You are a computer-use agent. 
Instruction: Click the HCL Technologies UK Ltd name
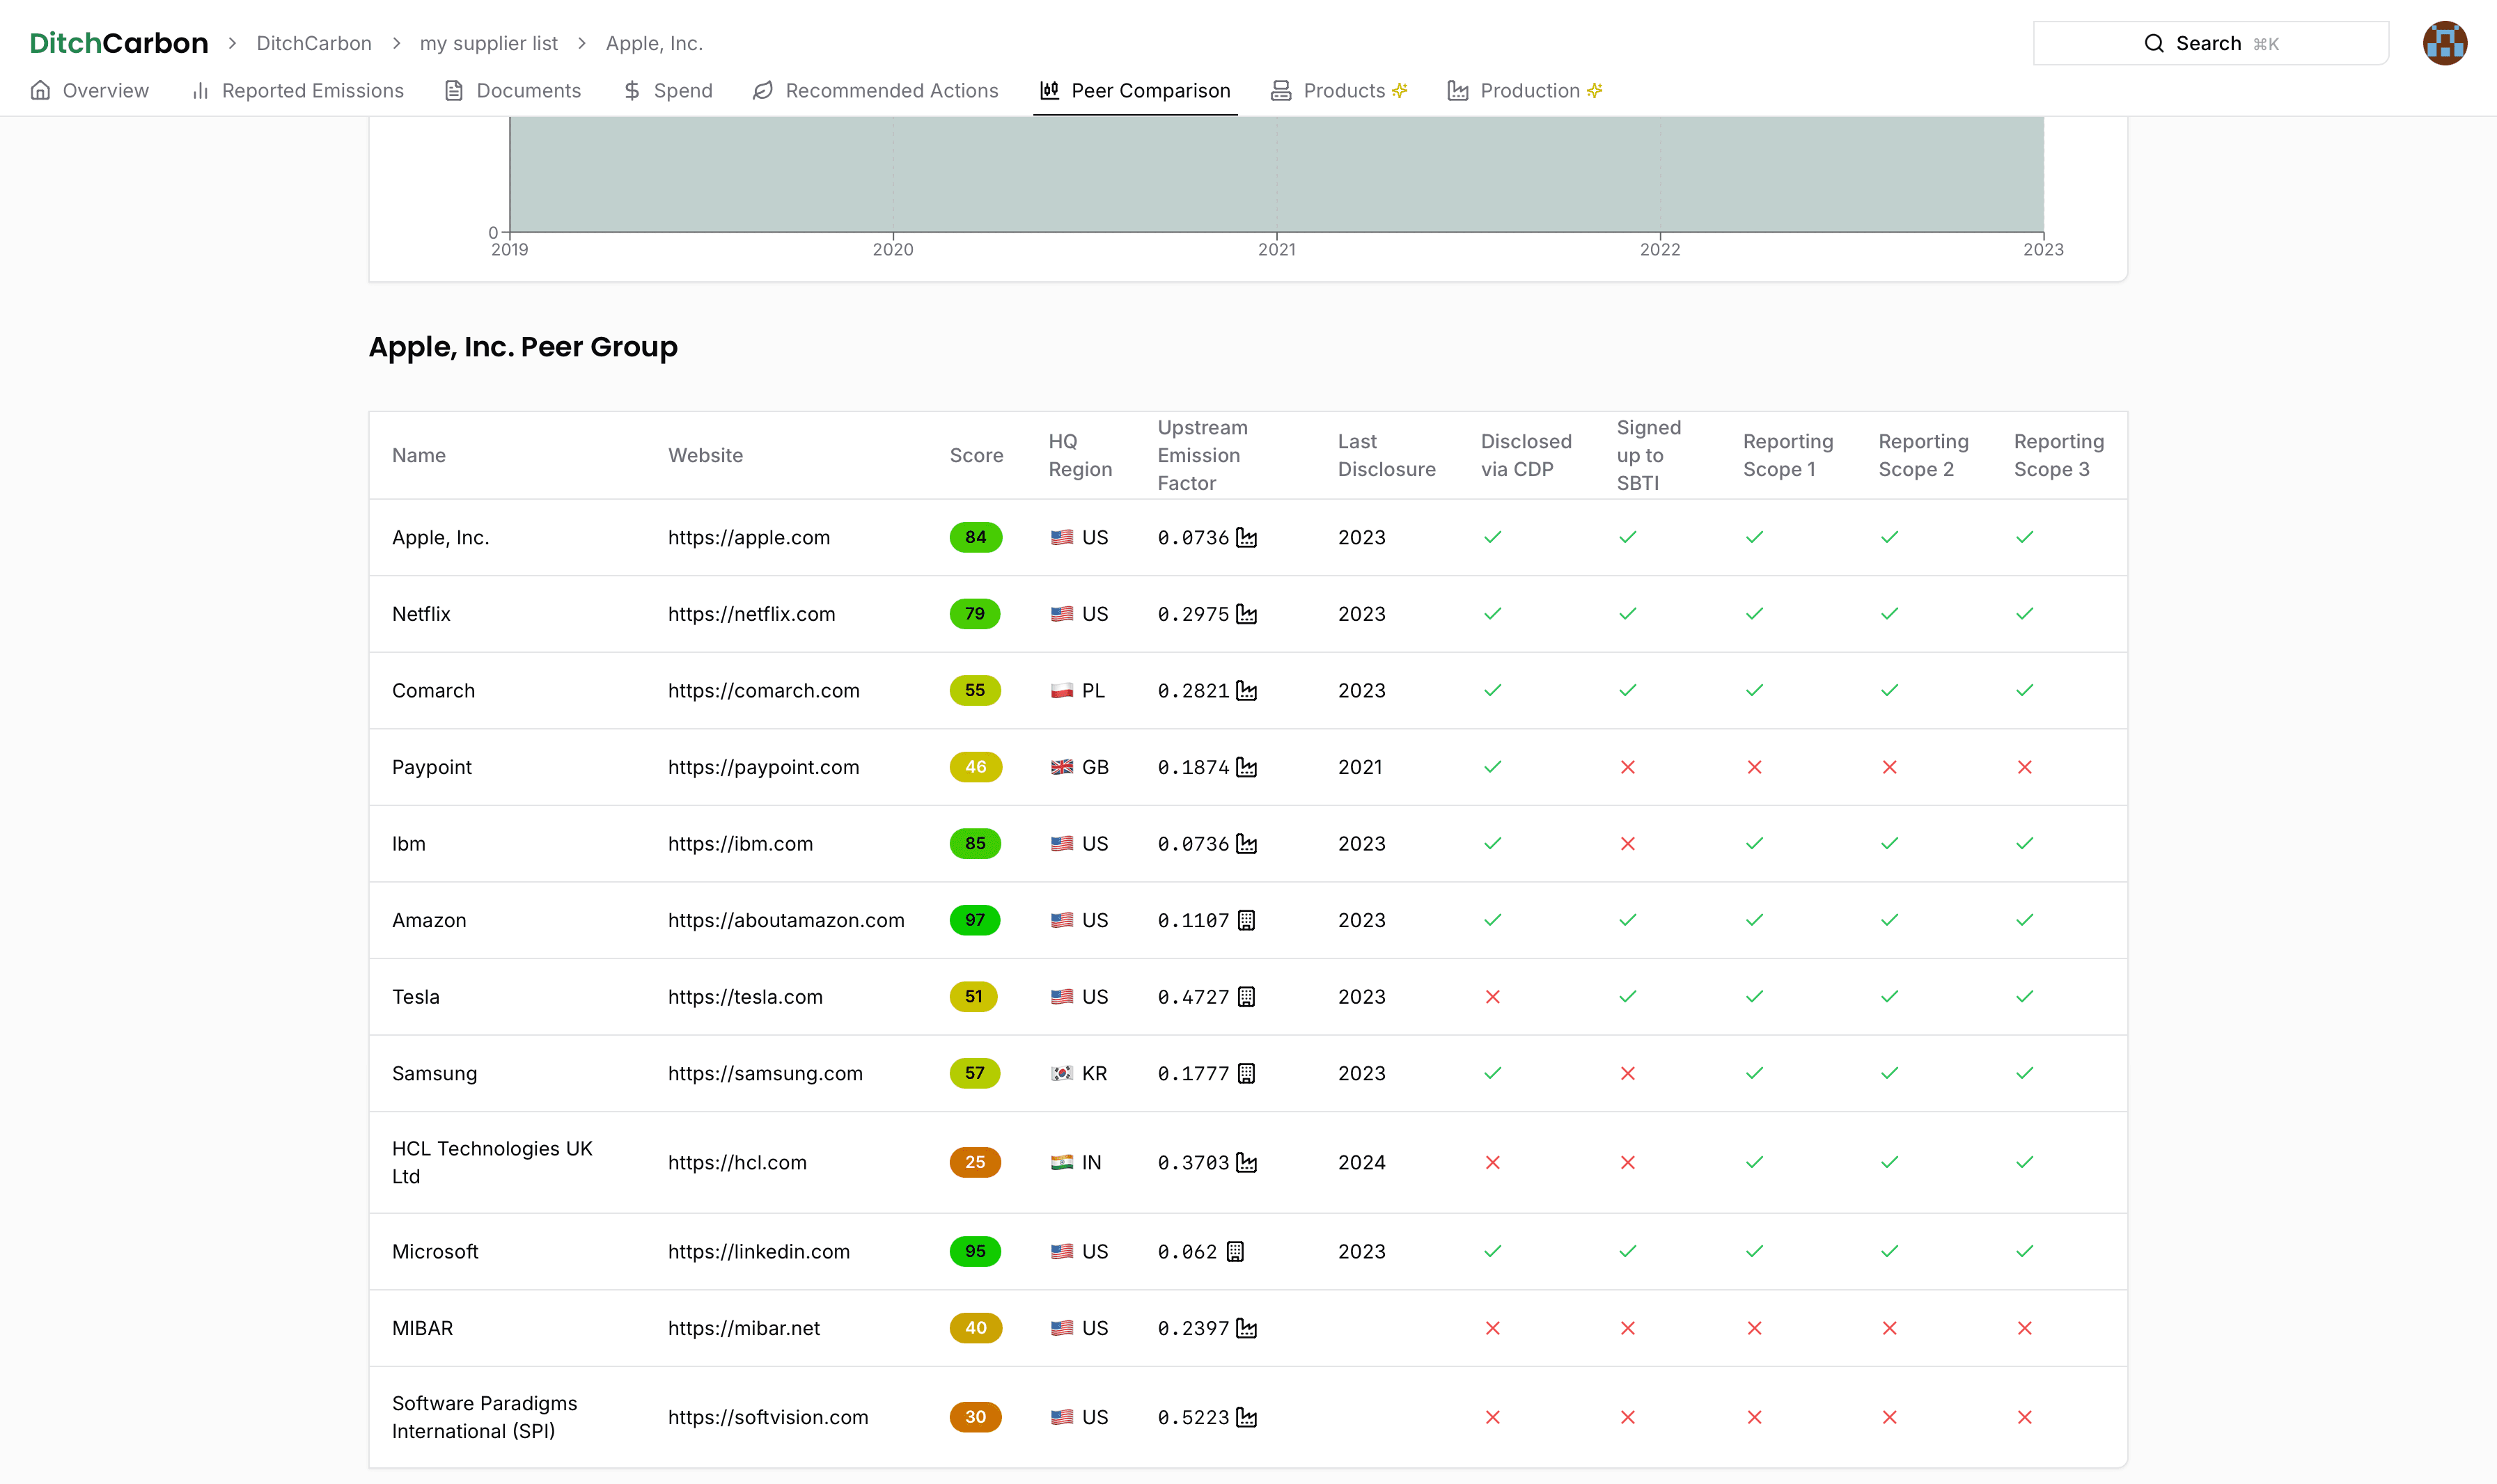[492, 1163]
